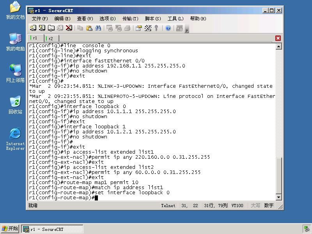Minimize the SecureCRT window
The image size is (312, 234).
(265, 11)
